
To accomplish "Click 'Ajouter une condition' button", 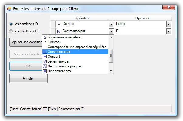I will [27, 42].
